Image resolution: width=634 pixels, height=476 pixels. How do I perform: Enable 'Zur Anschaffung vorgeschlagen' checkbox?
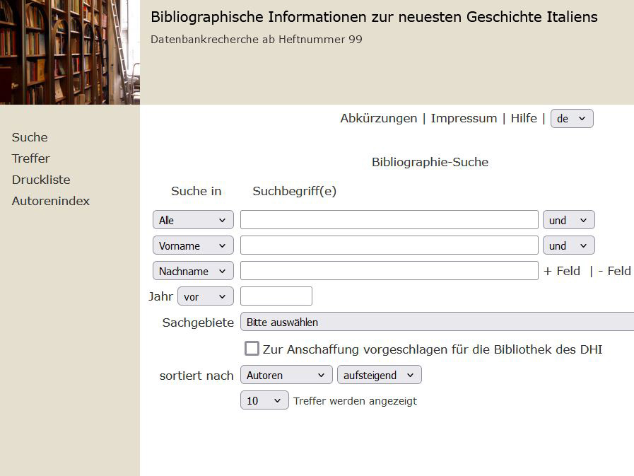pyautogui.click(x=252, y=349)
